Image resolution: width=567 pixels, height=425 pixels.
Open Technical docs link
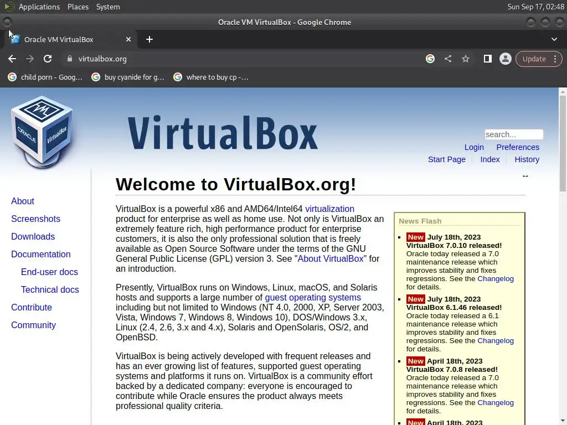pyautogui.click(x=49, y=289)
